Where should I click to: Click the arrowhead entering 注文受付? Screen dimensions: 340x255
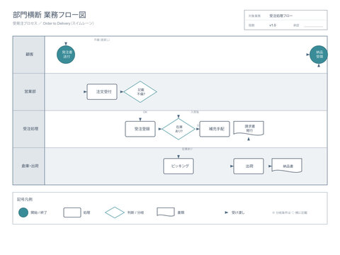point(85,91)
